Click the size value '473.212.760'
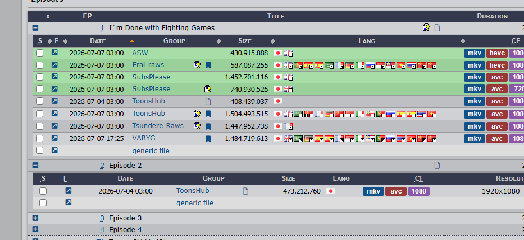Viewport: 524px width, 240px height. click(302, 191)
